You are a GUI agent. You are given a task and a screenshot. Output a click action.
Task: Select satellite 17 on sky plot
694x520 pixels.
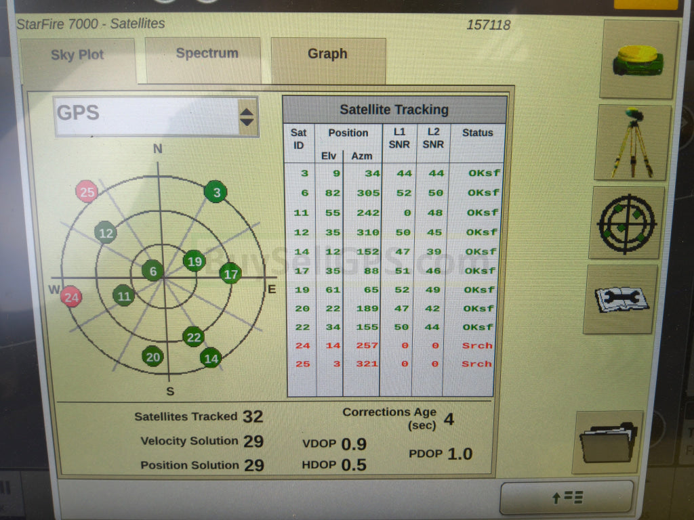point(230,274)
